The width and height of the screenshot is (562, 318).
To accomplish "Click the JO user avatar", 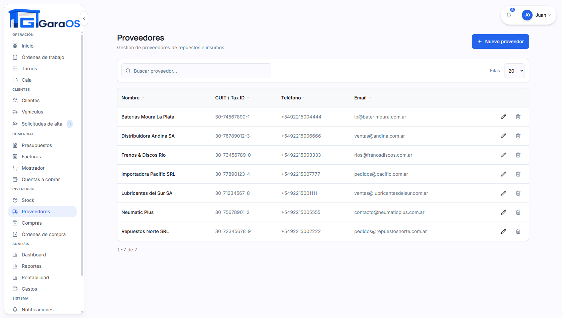I will 527,15.
